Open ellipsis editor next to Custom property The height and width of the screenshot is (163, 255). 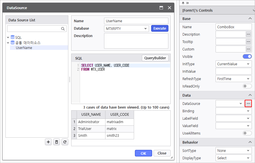tap(248, 49)
